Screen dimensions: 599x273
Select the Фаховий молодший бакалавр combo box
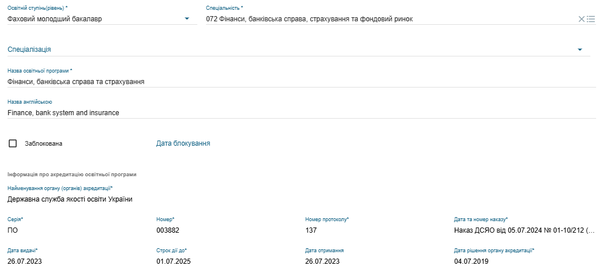(x=102, y=18)
